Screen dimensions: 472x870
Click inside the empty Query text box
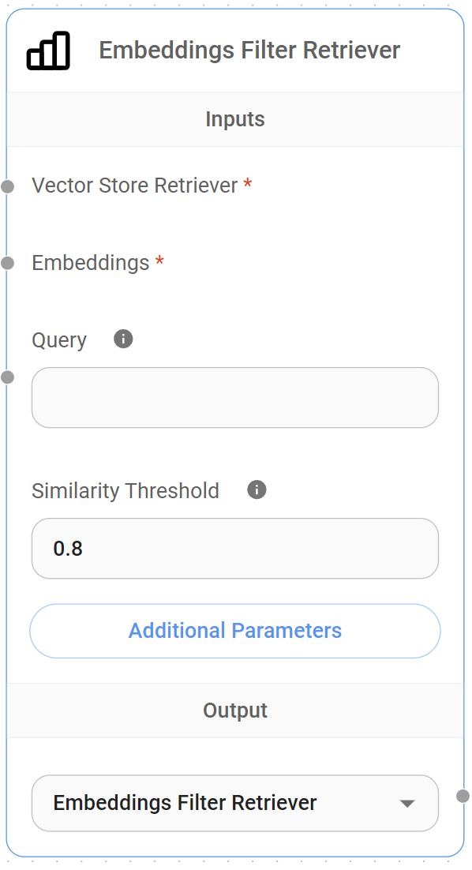click(x=234, y=397)
